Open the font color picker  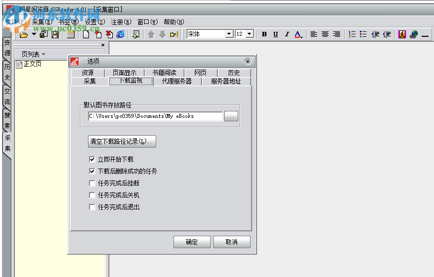pos(298,34)
